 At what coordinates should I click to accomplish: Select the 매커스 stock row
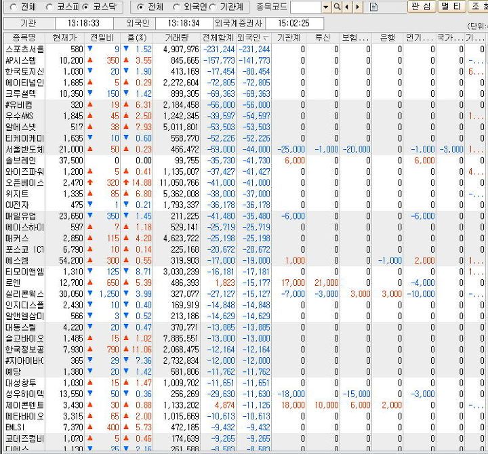tap(244, 239)
